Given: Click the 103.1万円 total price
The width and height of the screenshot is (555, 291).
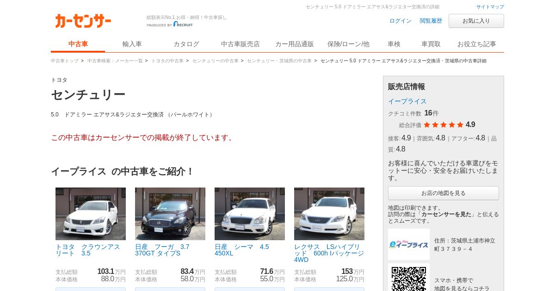Looking at the screenshot, I should coord(111,272).
